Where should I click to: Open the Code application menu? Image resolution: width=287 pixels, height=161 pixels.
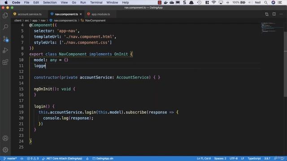click(x=16, y=3)
